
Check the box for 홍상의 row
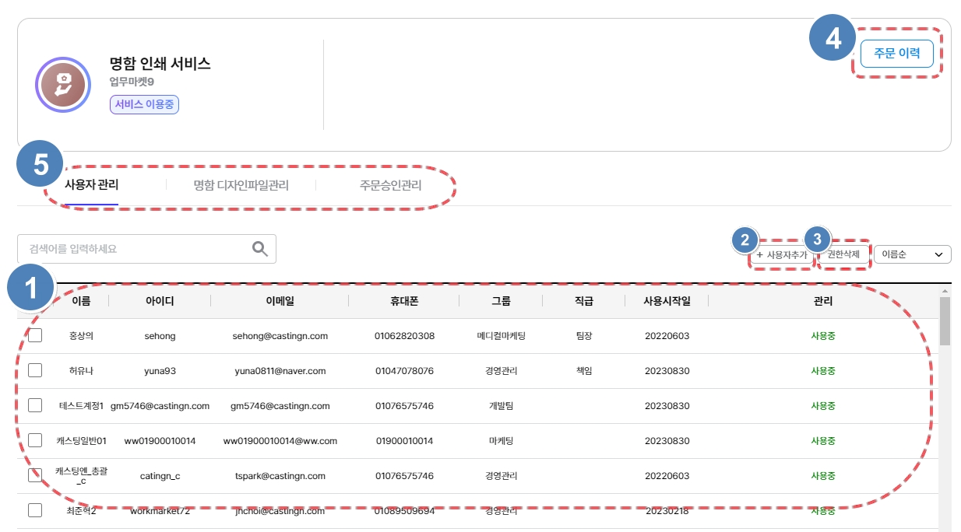coord(35,336)
